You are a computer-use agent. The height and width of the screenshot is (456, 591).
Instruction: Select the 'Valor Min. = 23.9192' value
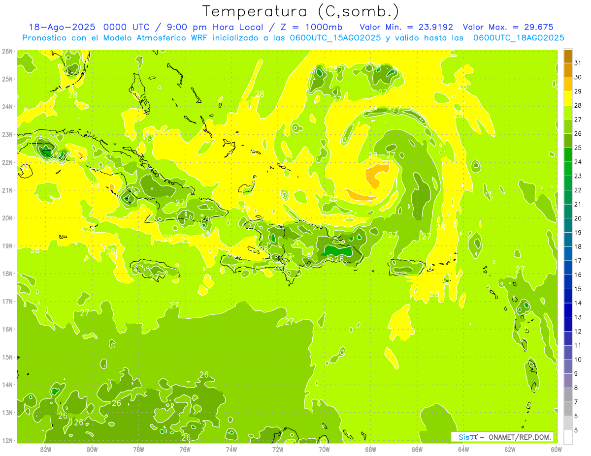coord(406,27)
